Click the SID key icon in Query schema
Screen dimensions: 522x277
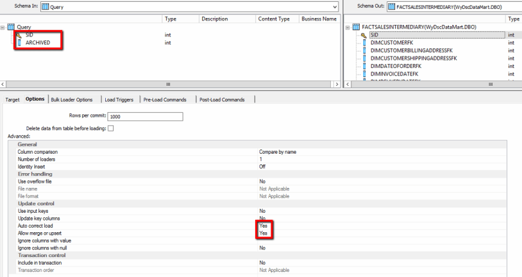[x=19, y=35]
